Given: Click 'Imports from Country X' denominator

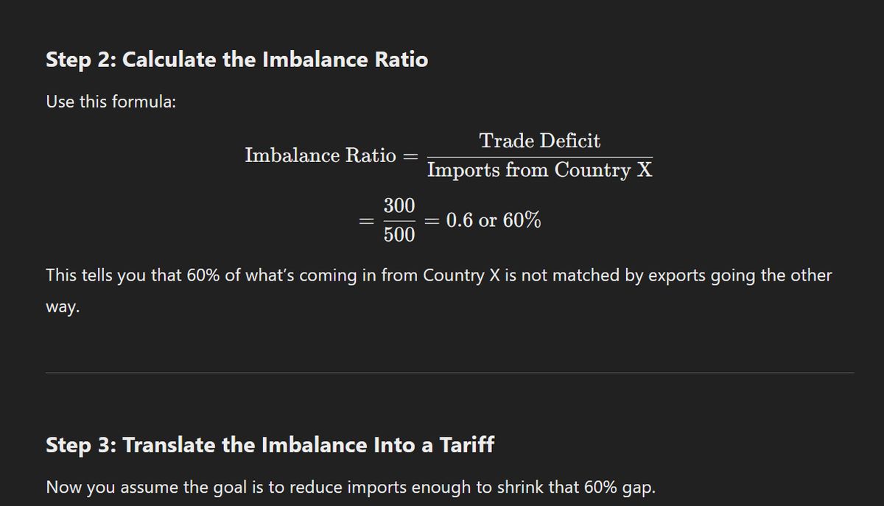Looking at the screenshot, I should click(540, 171).
